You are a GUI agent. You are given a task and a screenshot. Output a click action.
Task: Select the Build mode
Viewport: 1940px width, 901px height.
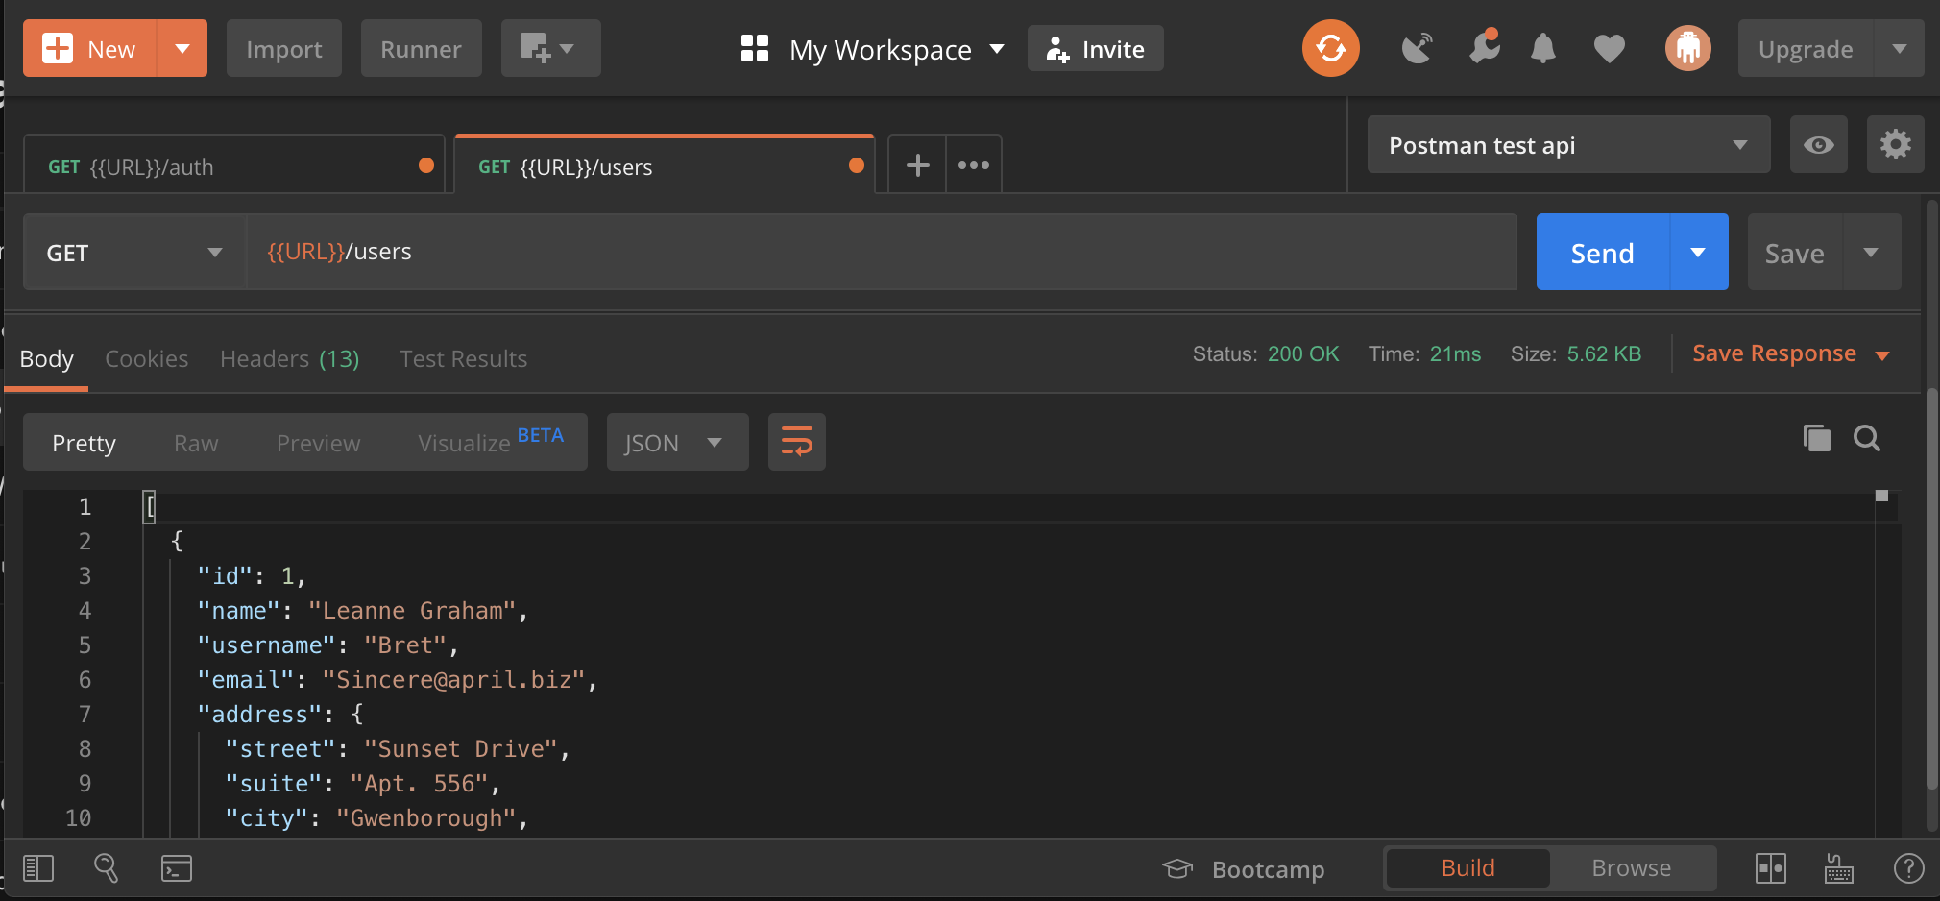point(1468,868)
